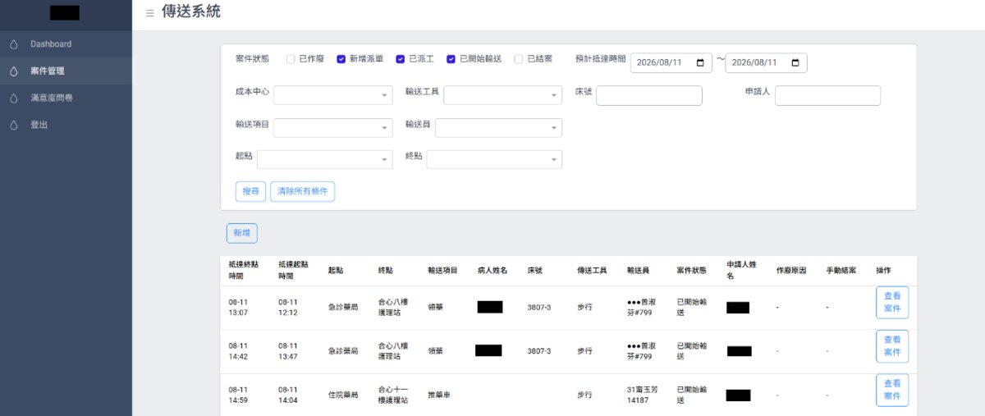Click the 作廢原因 column header
The height and width of the screenshot is (416, 985).
click(791, 270)
